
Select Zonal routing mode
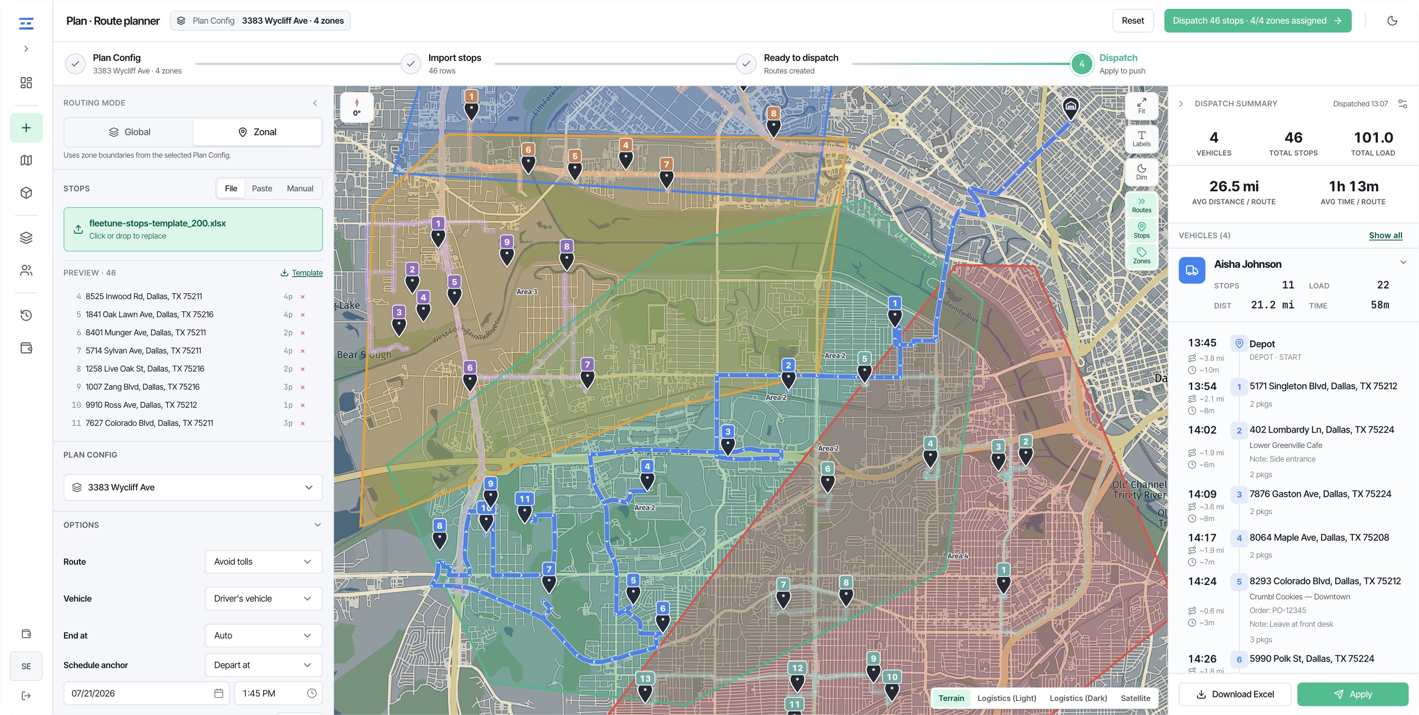click(x=257, y=132)
